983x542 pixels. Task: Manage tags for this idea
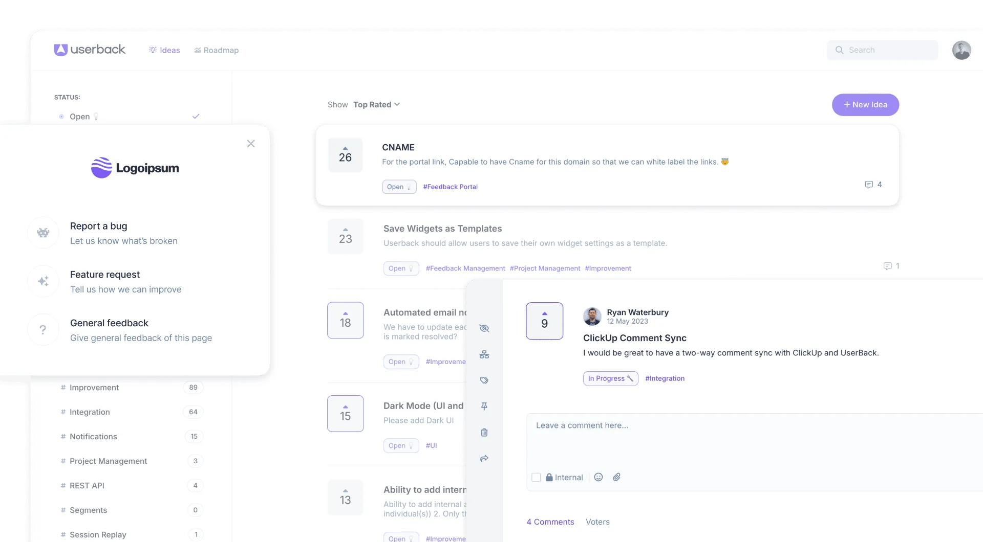pos(484,380)
